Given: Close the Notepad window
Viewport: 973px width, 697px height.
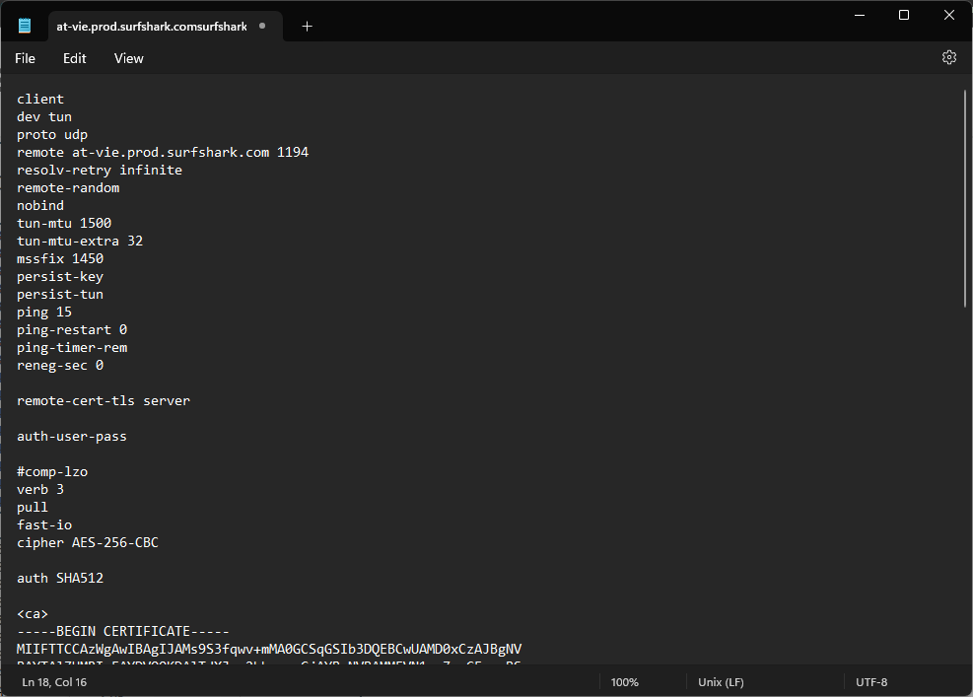Looking at the screenshot, I should click(948, 15).
